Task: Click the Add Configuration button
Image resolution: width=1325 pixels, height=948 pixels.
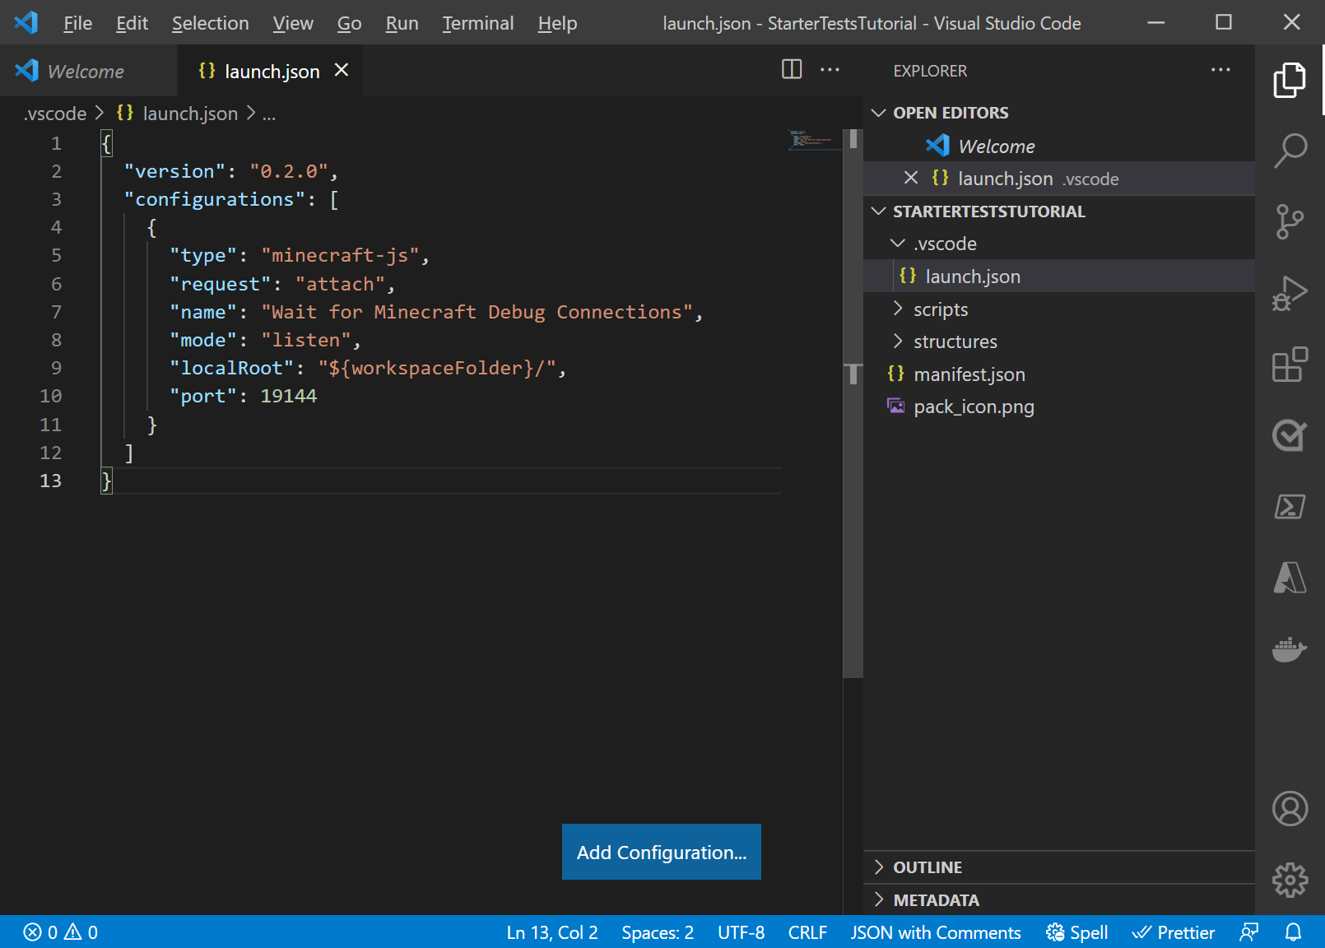Action: pos(661,852)
